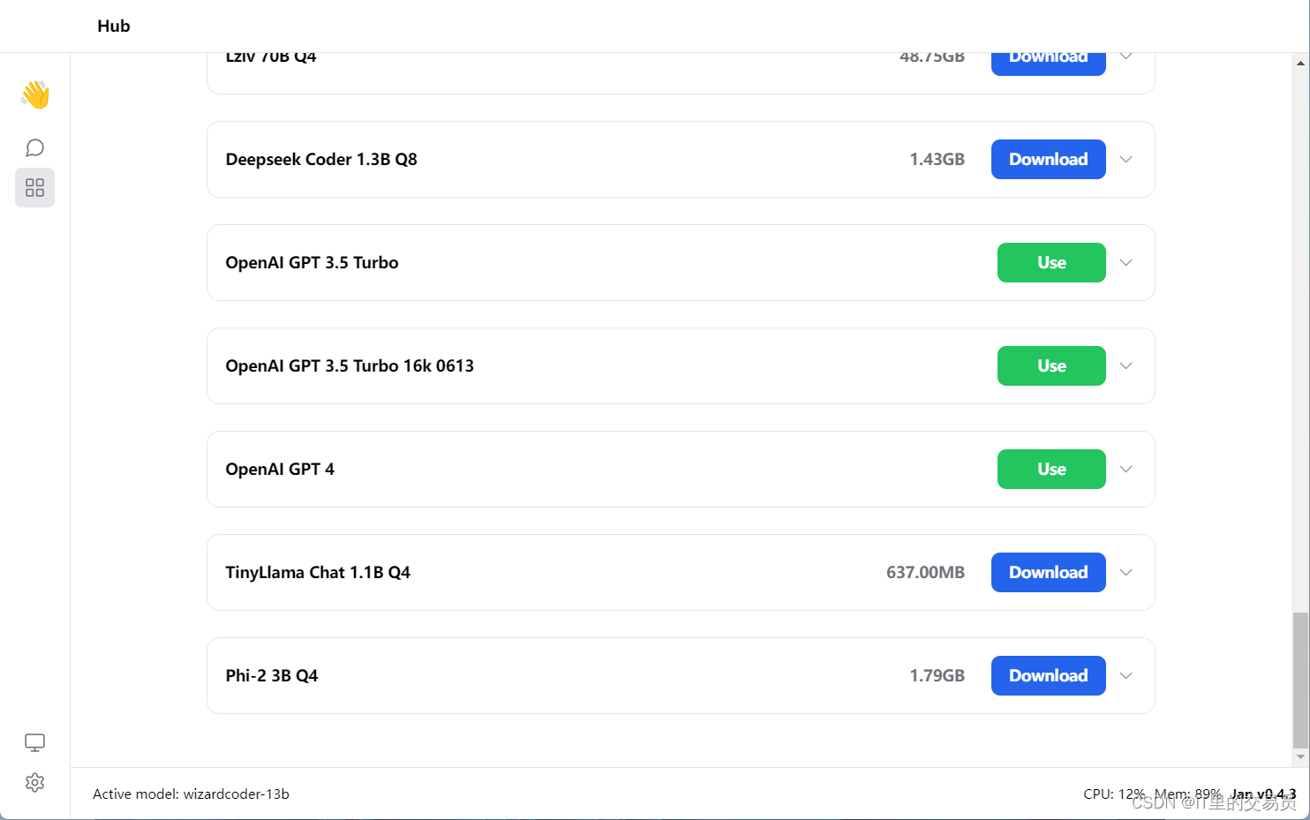Click the CPU usage indicator

tap(1114, 794)
